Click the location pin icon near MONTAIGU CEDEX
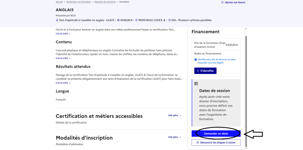Image resolution: width=303 pixels, height=150 pixels. pos(136,20)
